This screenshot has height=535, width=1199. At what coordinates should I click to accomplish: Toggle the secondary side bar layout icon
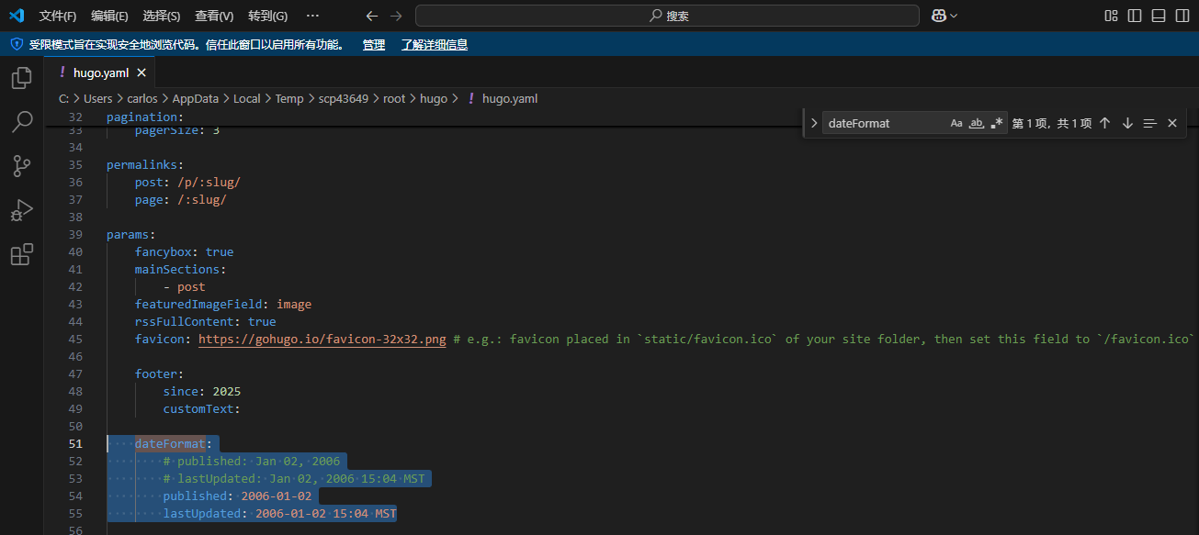point(1182,16)
